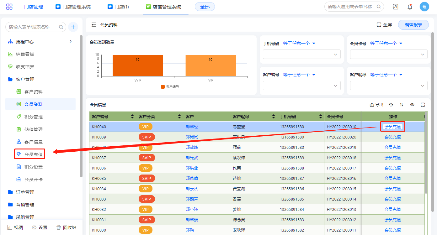This screenshot has width=437, height=235.
Task: Sort table by 客户编号 column
Action: 132,117
